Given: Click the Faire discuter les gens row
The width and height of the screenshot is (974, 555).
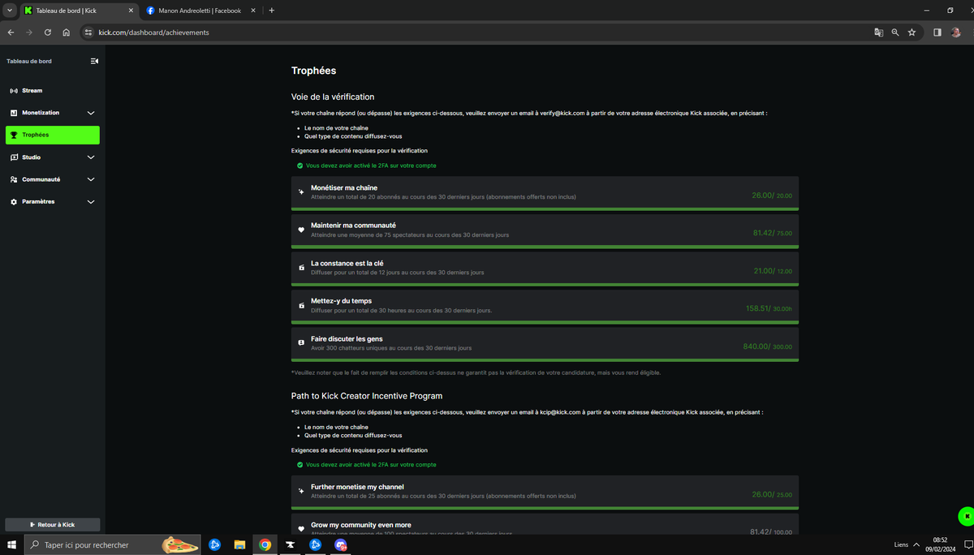Looking at the screenshot, I should coord(545,344).
